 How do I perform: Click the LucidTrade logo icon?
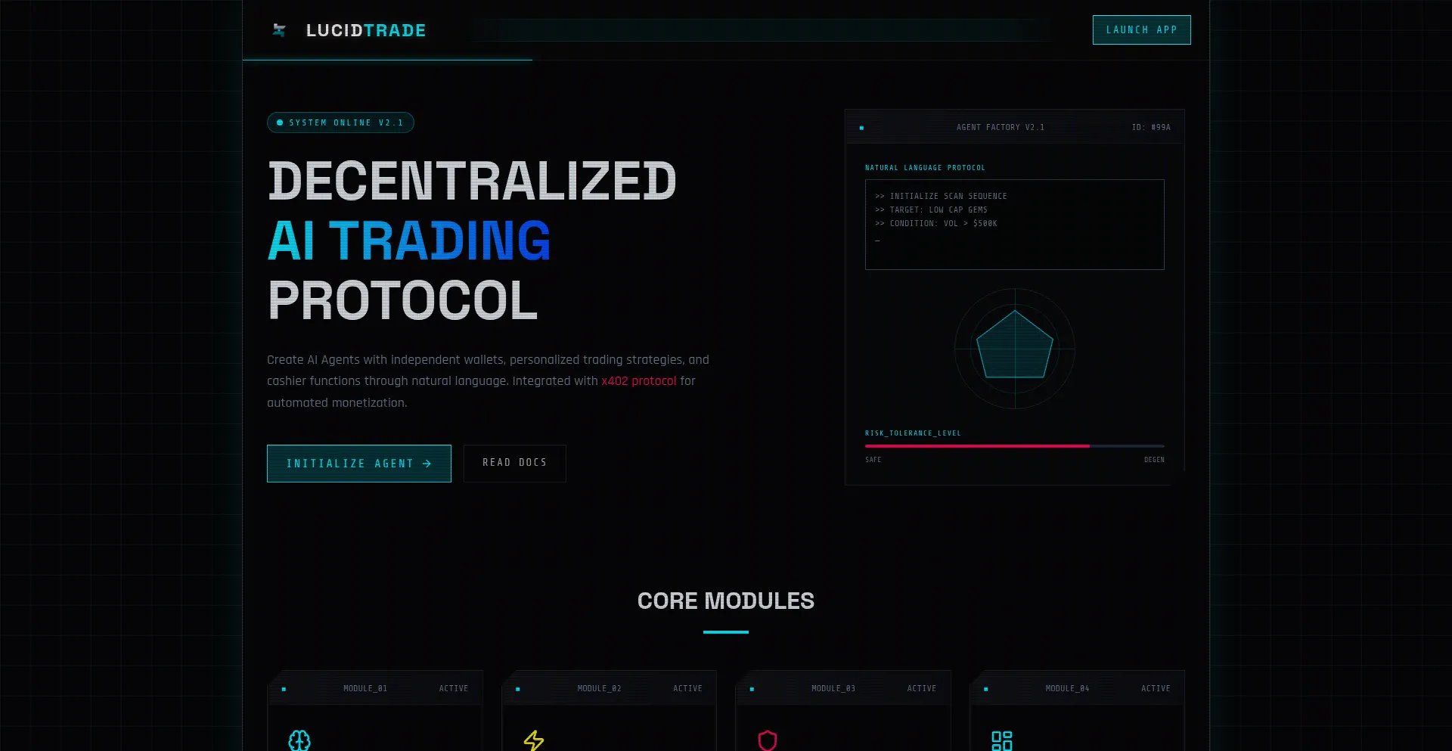point(278,29)
